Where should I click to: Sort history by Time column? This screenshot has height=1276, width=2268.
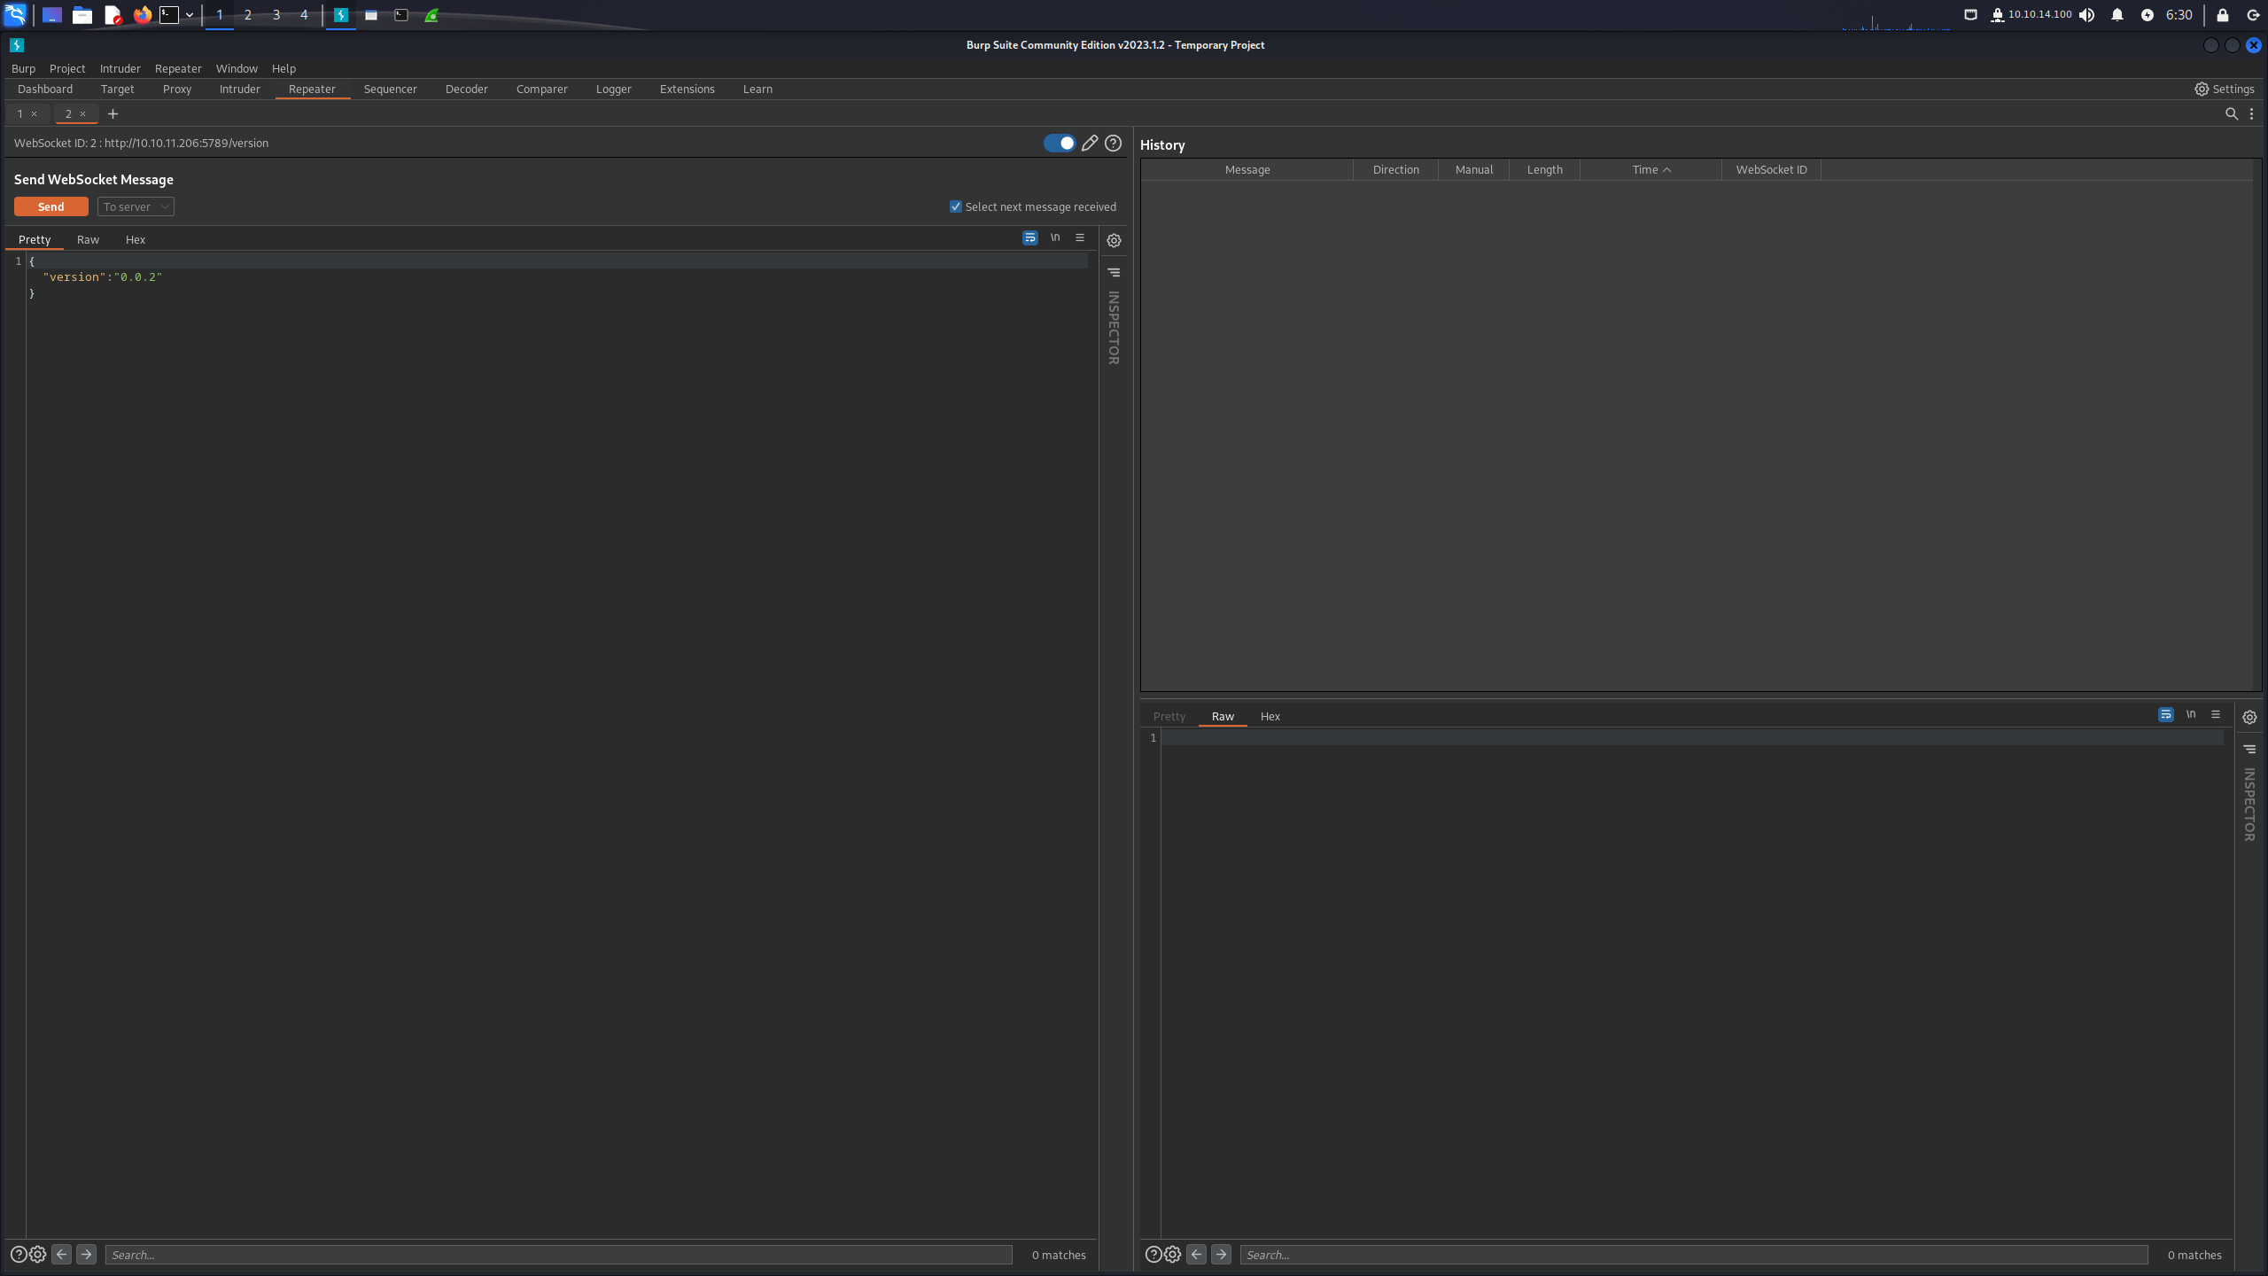tap(1651, 169)
